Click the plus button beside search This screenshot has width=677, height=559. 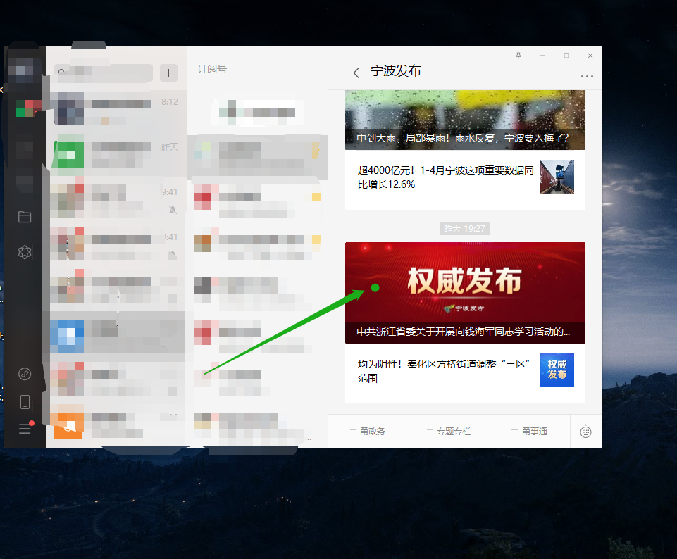pos(168,73)
